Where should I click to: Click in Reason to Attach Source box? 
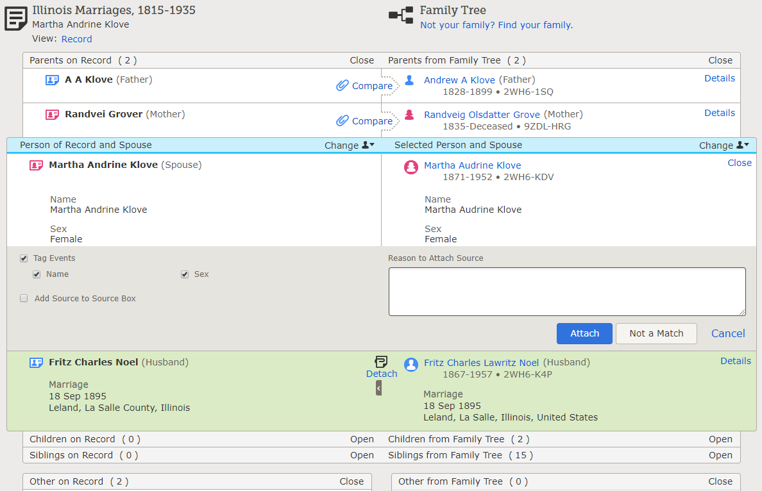point(567,292)
